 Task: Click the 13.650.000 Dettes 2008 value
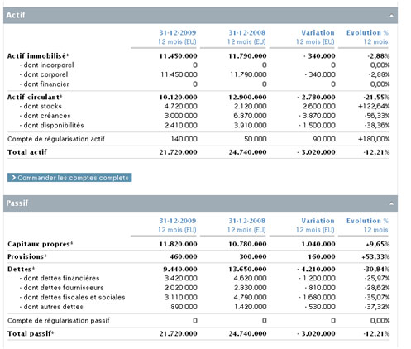(x=247, y=269)
